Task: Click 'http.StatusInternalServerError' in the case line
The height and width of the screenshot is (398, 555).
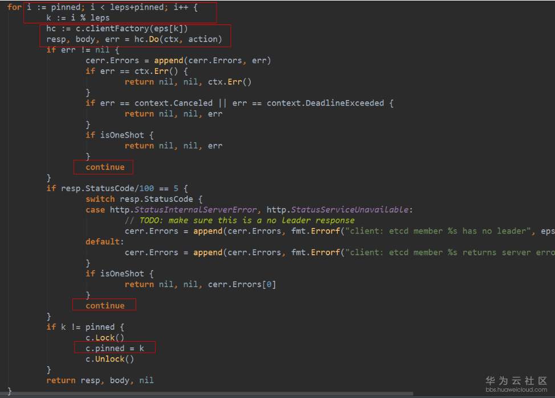Action: coord(183,210)
